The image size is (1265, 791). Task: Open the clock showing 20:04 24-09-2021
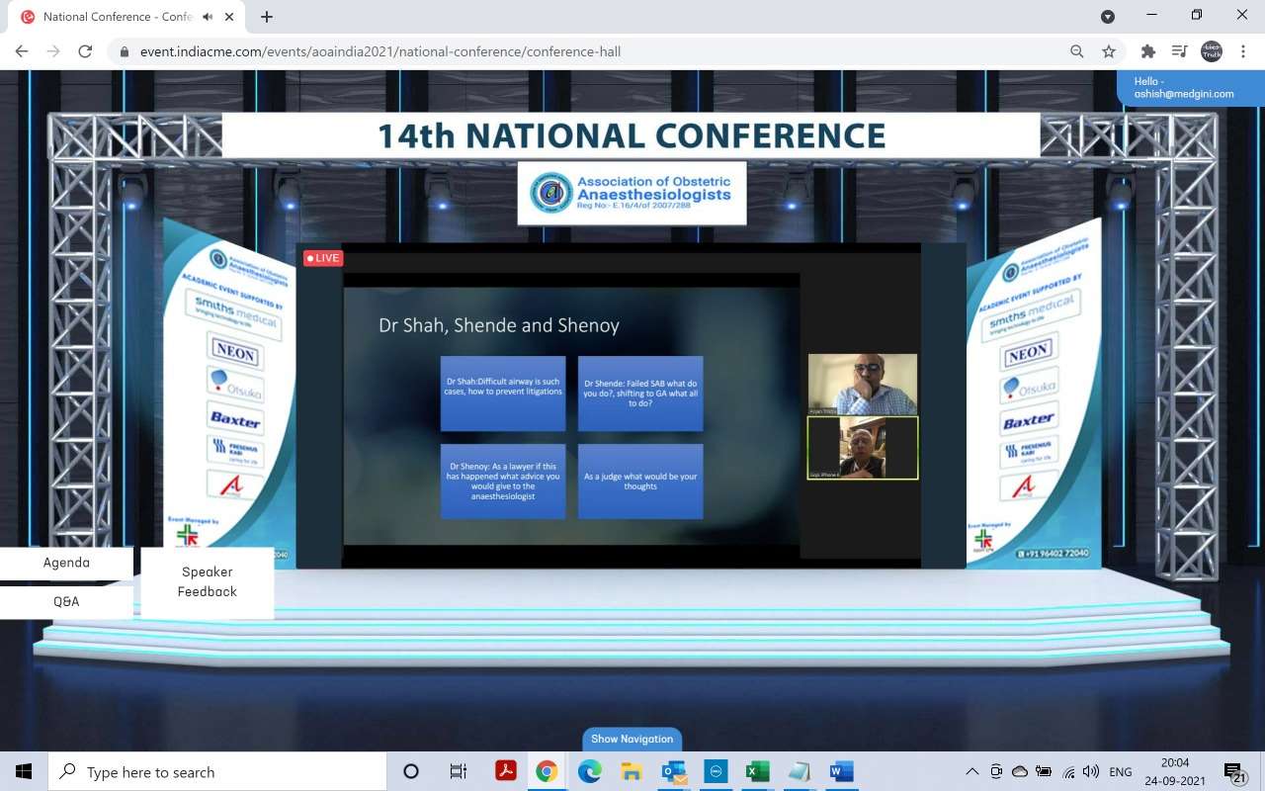[1175, 772]
